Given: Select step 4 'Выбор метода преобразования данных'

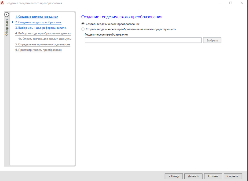Looking at the screenshot, I should pyautogui.click(x=43, y=33).
